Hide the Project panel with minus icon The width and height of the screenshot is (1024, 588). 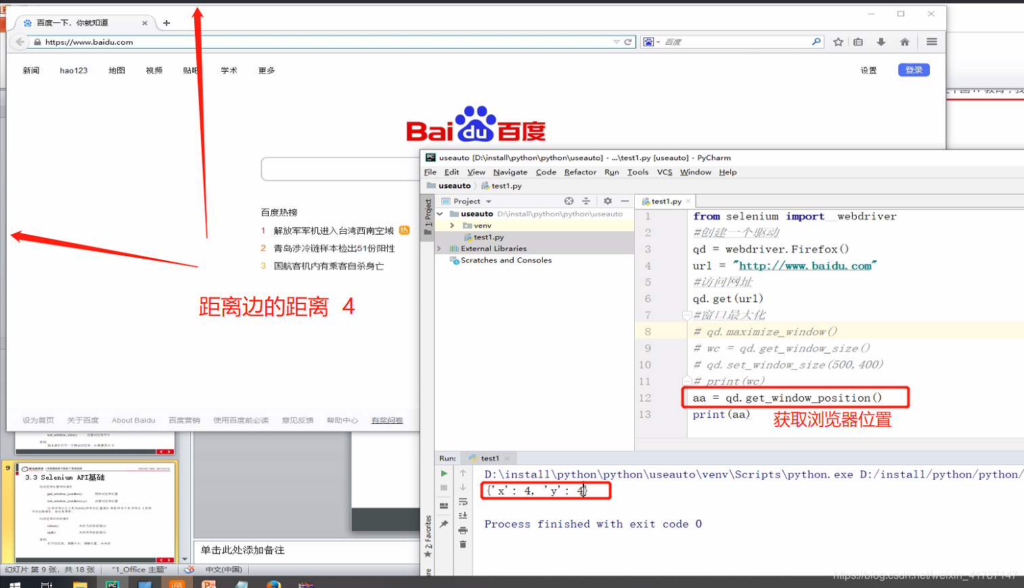[x=625, y=201]
